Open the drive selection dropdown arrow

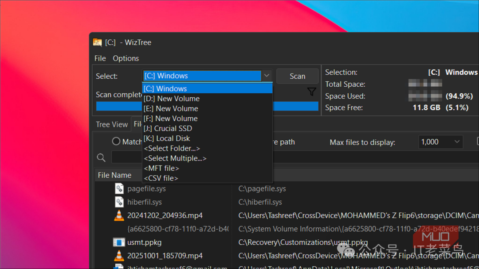(267, 76)
